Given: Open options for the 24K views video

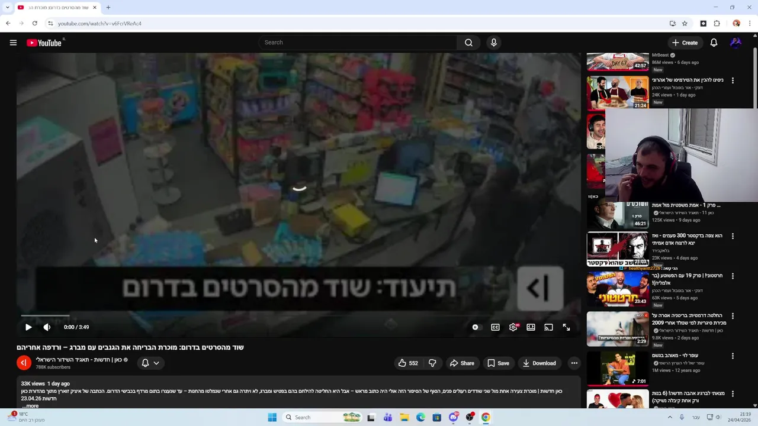Looking at the screenshot, I should pos(733,80).
